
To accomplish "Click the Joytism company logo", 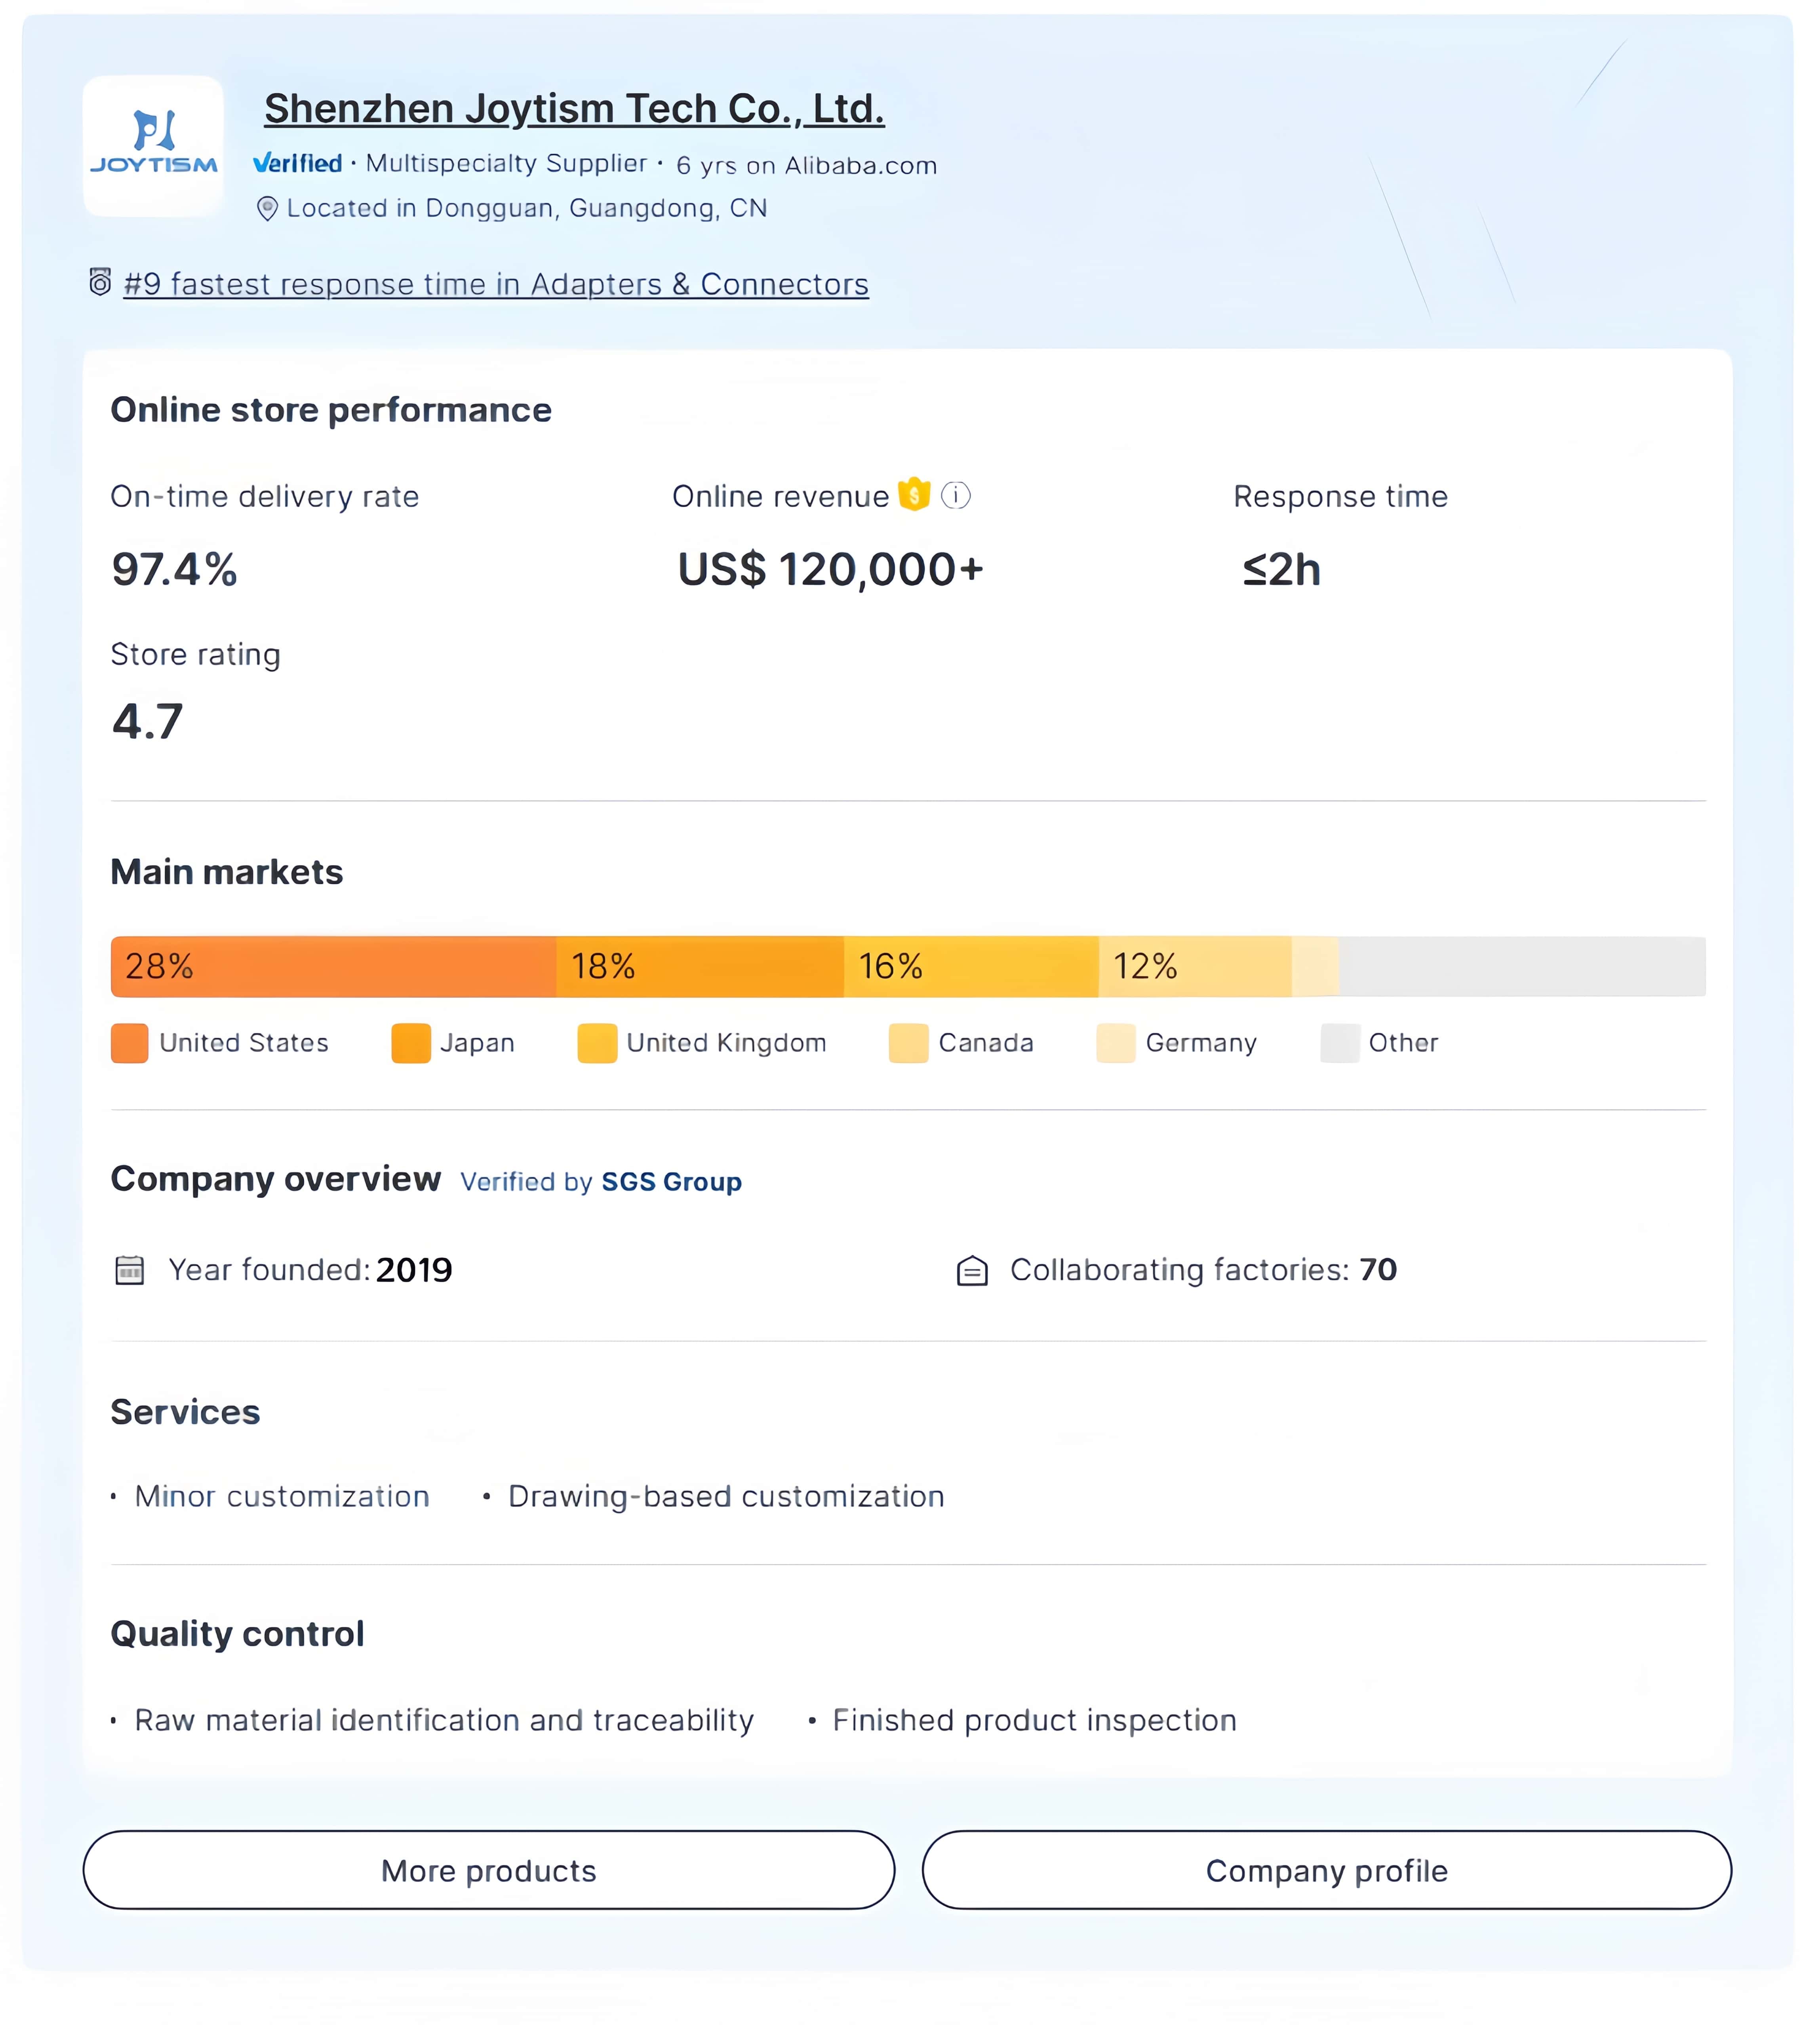I will point(153,146).
